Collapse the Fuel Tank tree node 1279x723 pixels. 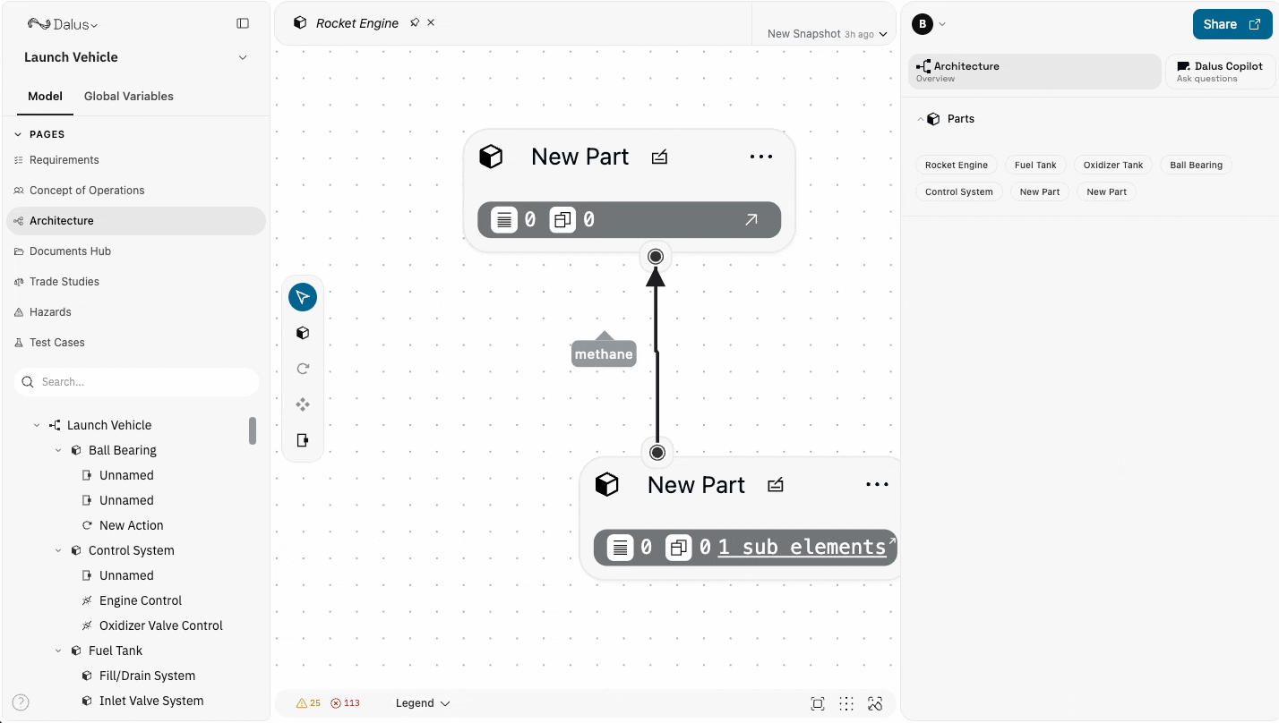[58, 651]
